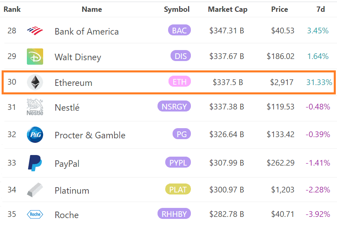Click the Platinum bar icon
Viewport: 337px width, 225px height.
35,190
